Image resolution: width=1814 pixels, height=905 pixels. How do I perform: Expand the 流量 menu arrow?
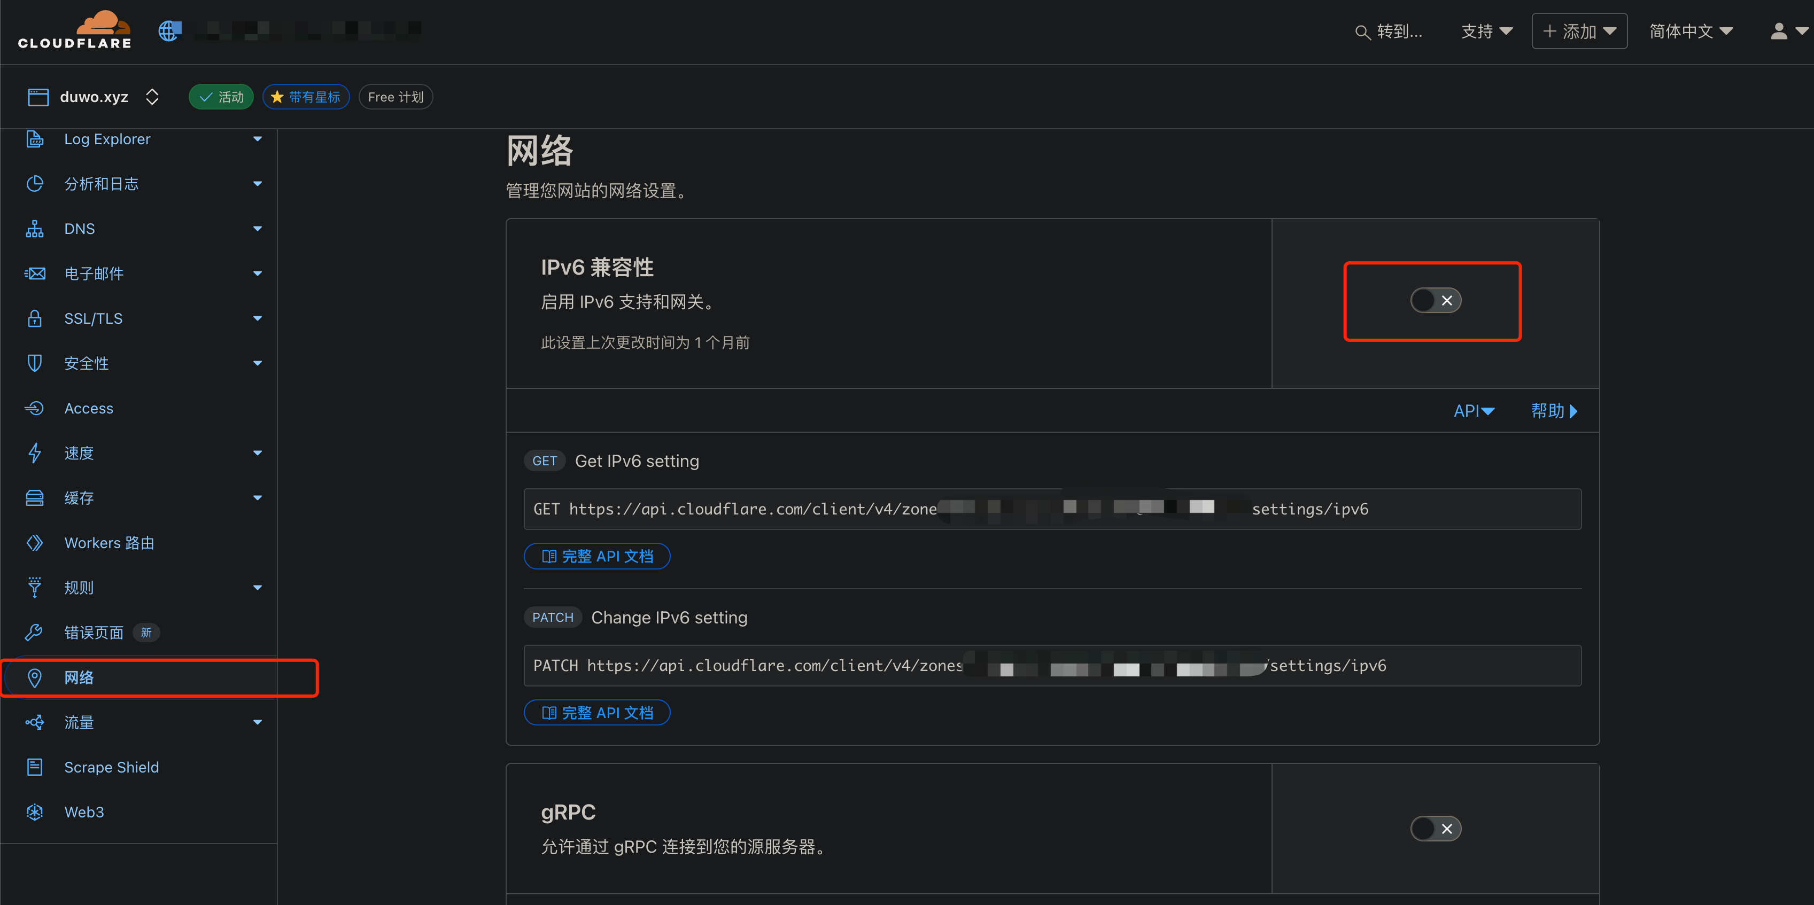(x=257, y=723)
